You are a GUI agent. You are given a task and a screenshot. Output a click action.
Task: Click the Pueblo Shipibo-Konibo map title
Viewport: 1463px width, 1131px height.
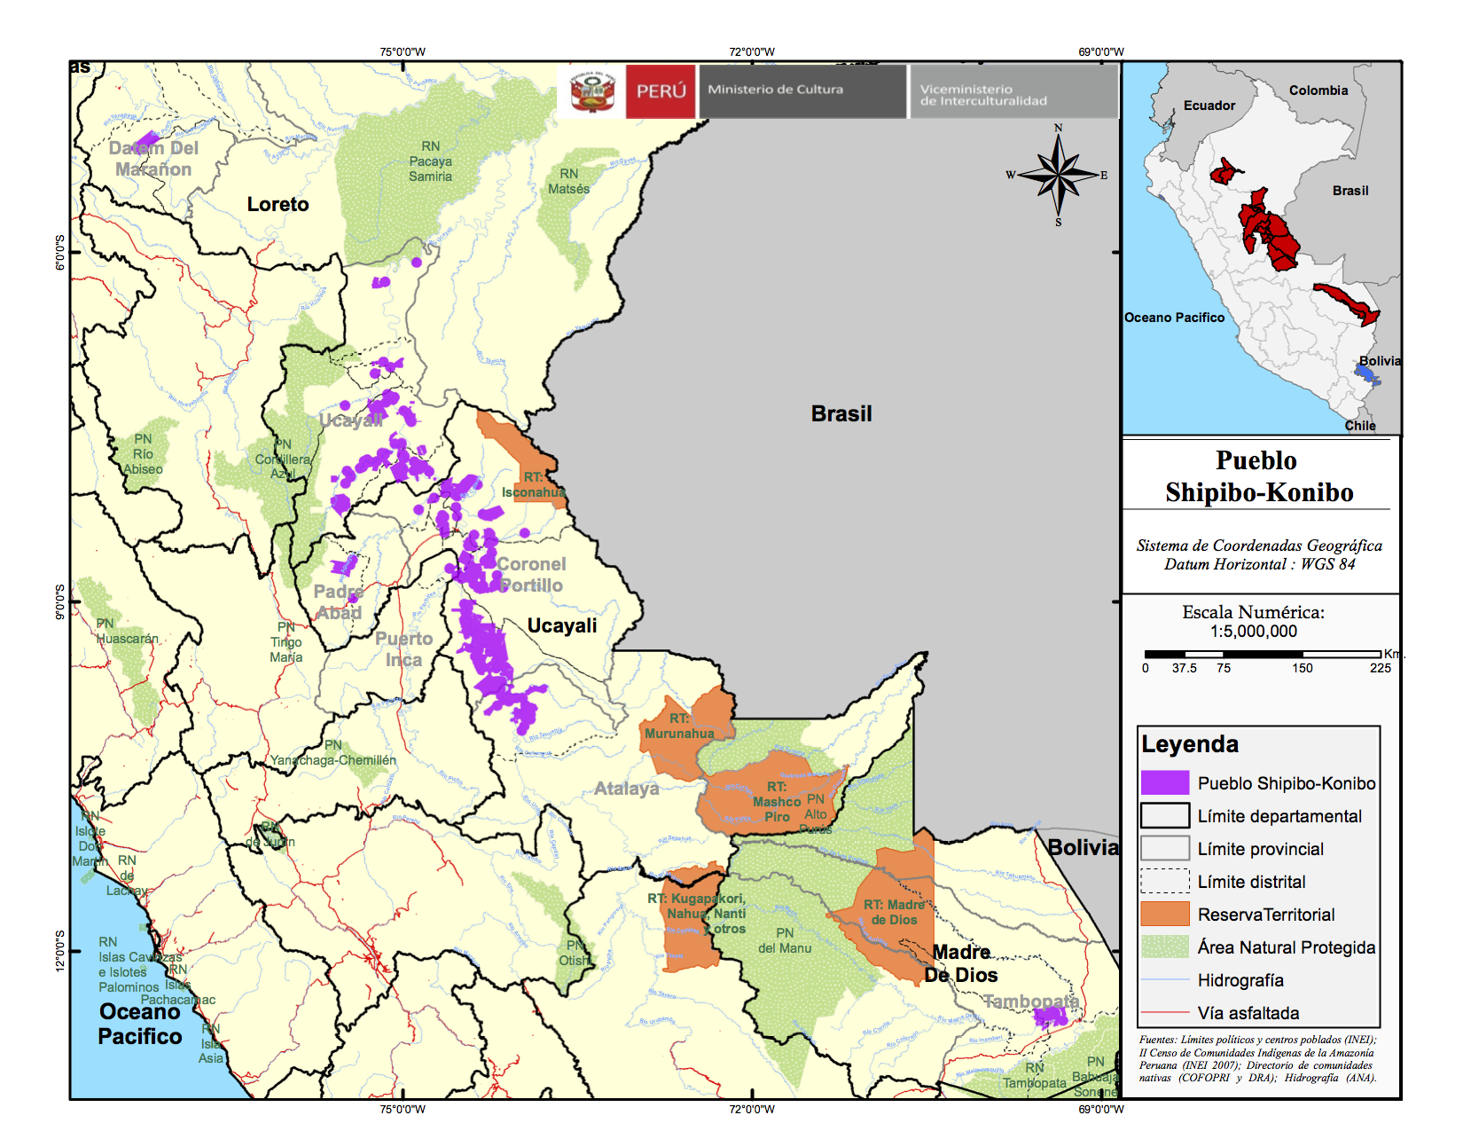click(1258, 476)
